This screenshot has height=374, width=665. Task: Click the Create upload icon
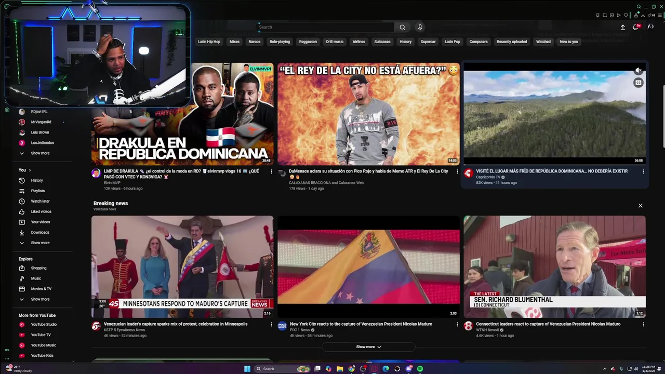click(x=623, y=27)
